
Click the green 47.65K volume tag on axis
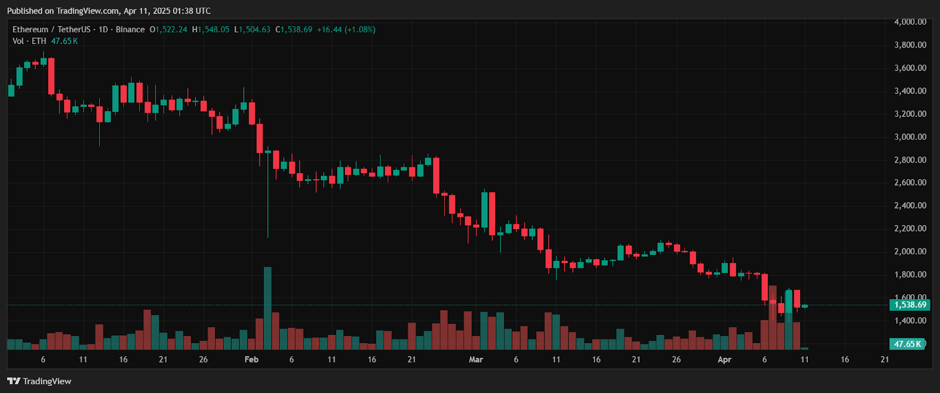coord(907,344)
